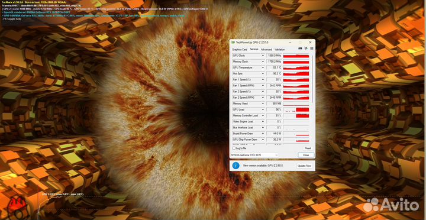Expand the GPU Chip Power Draw dropdown

[263, 140]
